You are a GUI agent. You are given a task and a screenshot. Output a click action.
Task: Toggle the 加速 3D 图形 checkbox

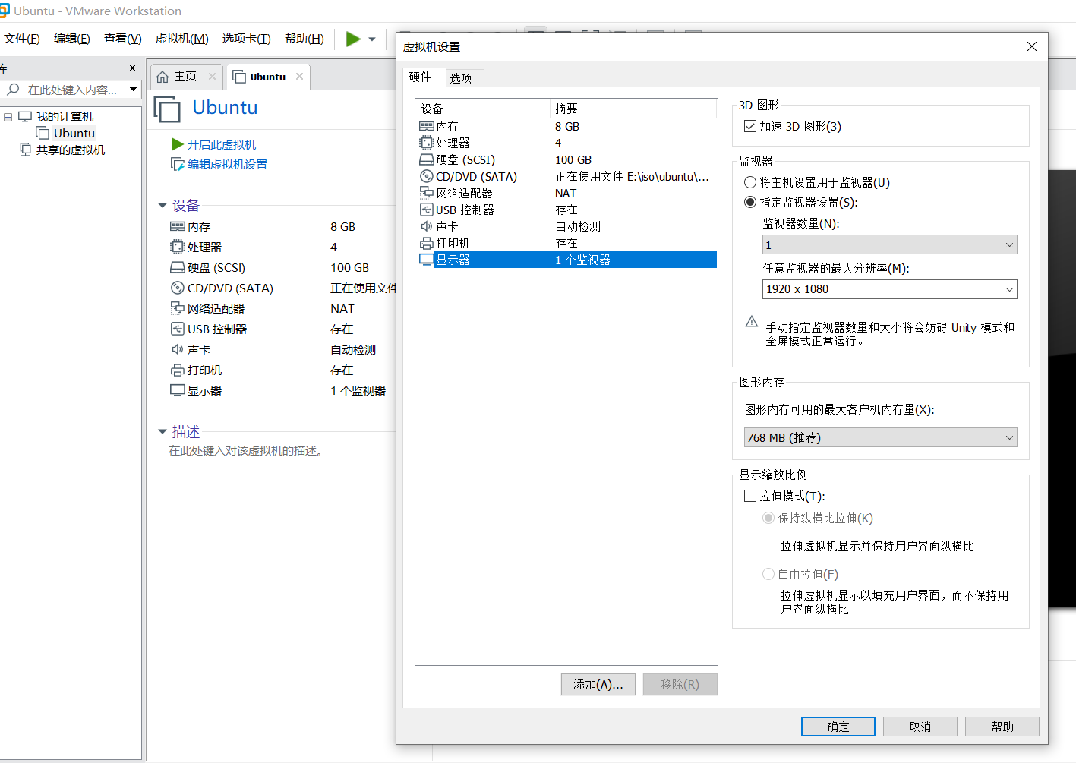[x=750, y=126]
